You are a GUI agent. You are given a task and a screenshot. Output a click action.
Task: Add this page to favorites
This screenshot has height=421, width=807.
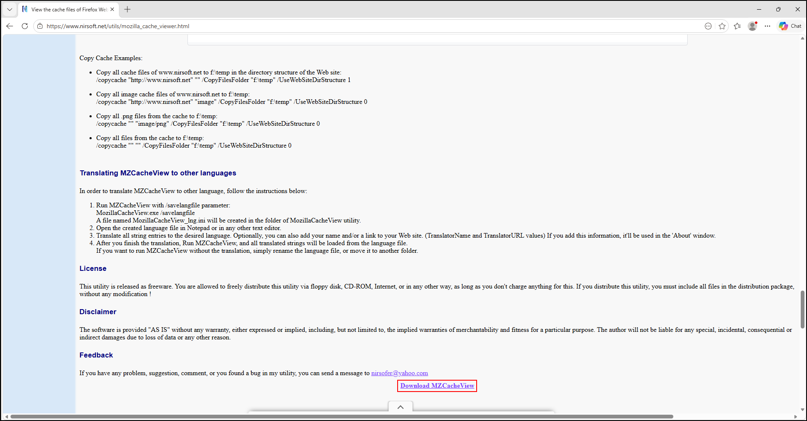click(x=722, y=26)
